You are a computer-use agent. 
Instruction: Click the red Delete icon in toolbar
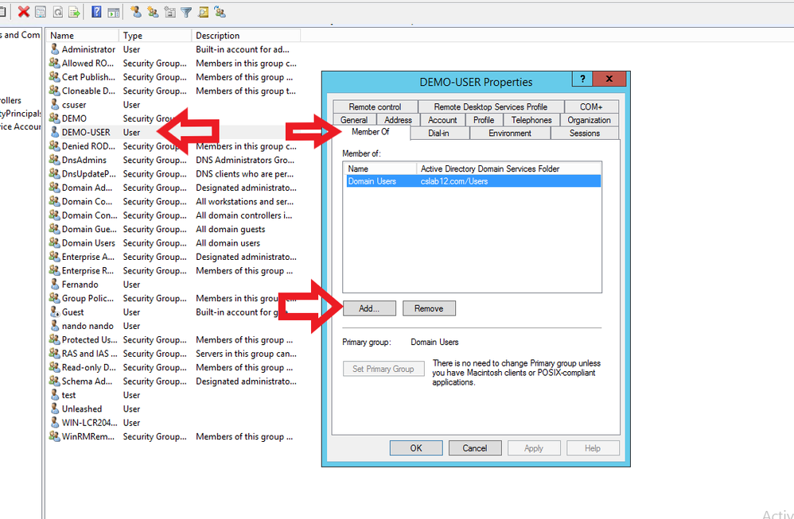click(24, 12)
